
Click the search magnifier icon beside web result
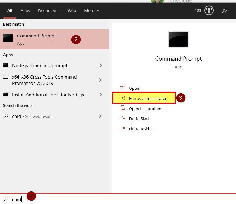(6, 116)
